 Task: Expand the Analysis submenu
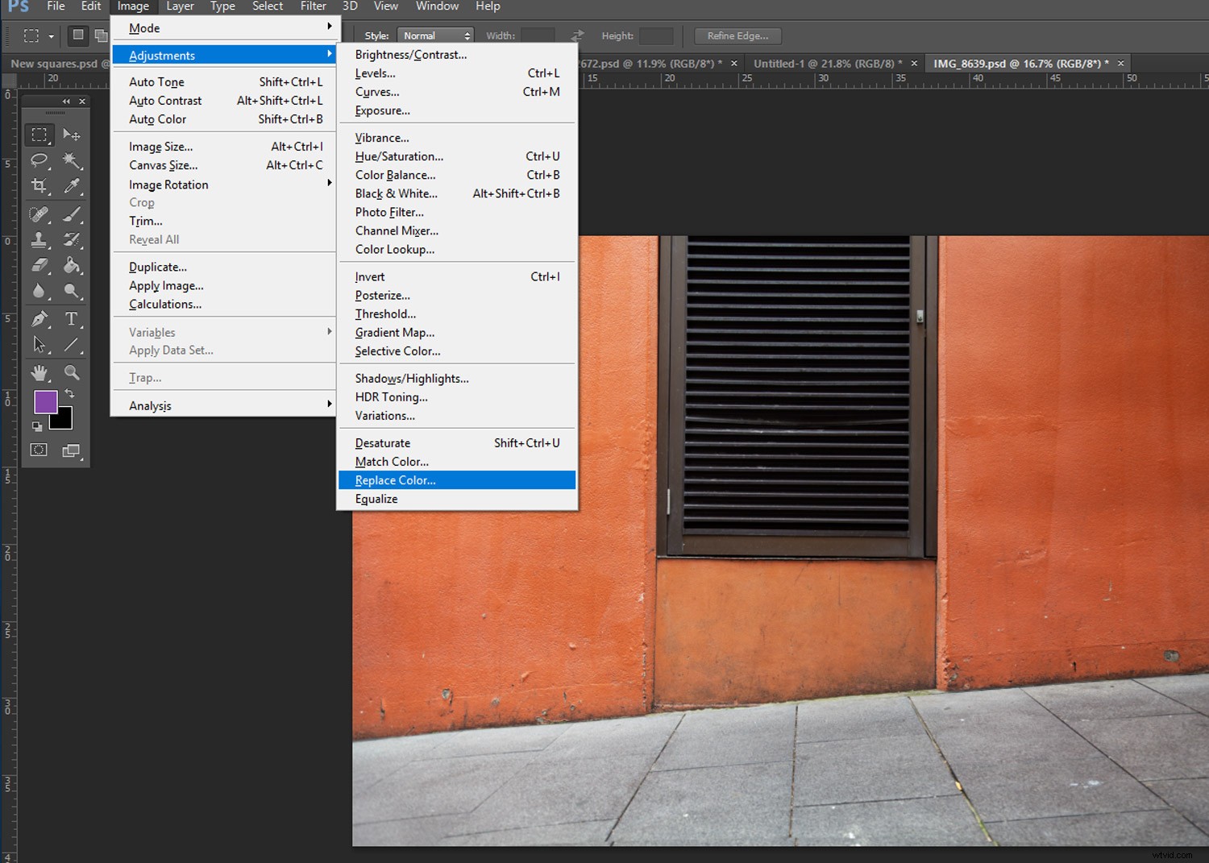pyautogui.click(x=149, y=405)
